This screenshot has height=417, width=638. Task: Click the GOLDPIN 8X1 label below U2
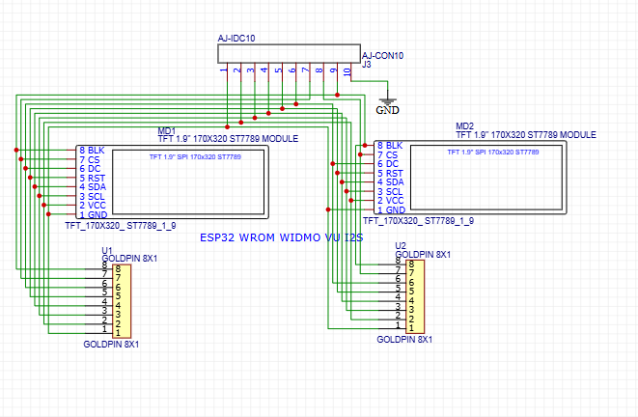pos(404,340)
